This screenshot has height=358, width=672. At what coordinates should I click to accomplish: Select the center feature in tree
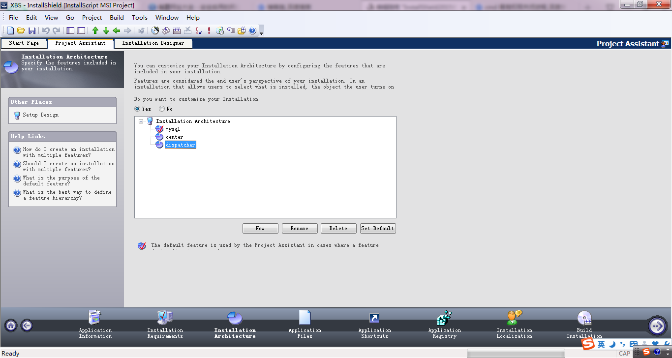coord(174,137)
